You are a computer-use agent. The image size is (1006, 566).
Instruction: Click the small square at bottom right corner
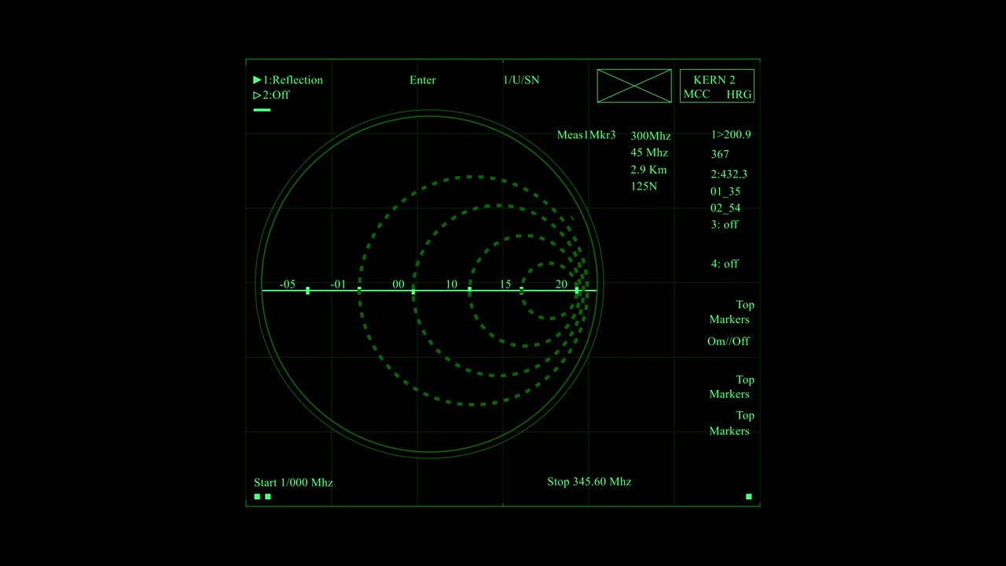tap(748, 497)
